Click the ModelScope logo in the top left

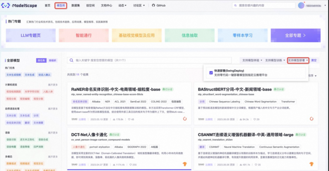pyautogui.click(x=17, y=5)
